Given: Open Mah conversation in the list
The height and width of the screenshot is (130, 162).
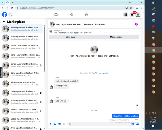Looking at the screenshot, I should 22,102.
